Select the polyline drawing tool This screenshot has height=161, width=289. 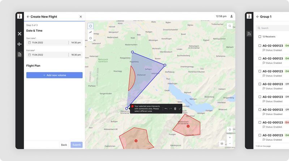[90, 32]
